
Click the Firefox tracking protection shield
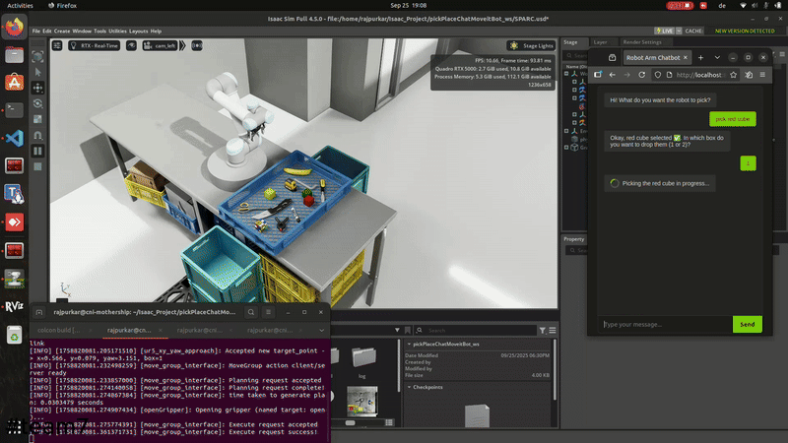coord(657,75)
